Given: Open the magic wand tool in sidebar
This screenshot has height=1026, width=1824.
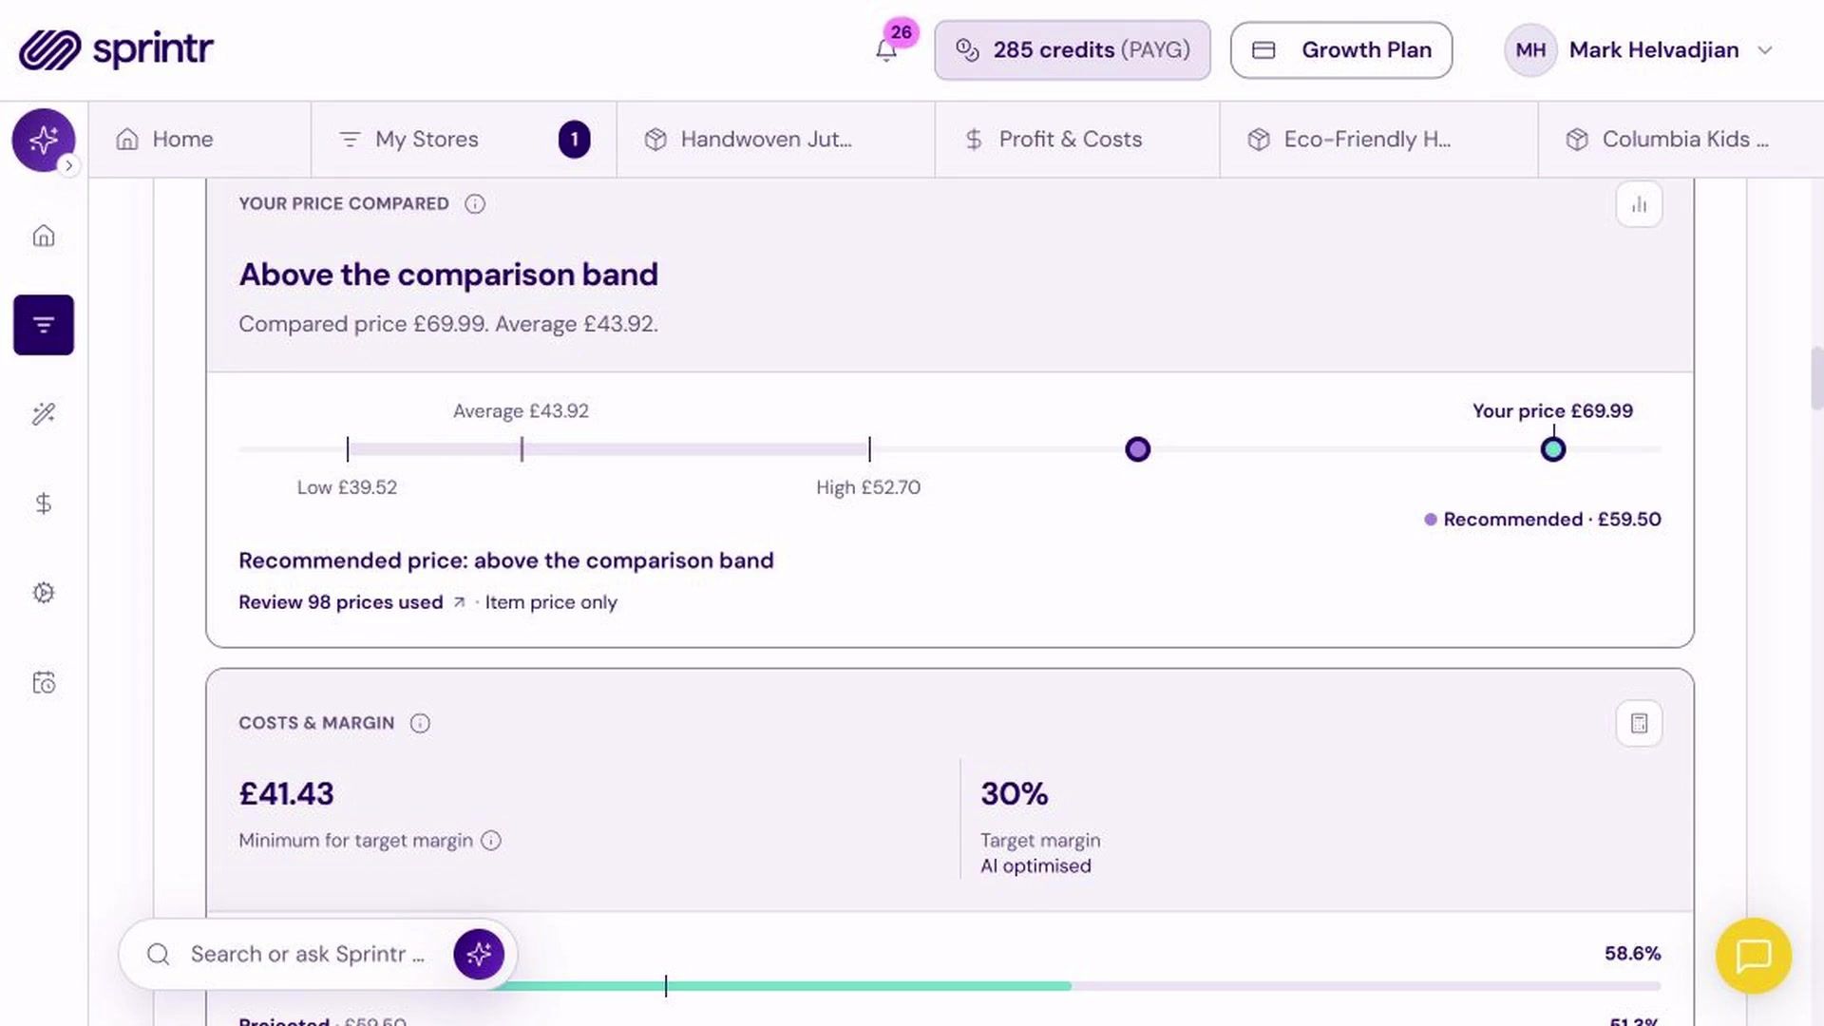Looking at the screenshot, I should click(x=44, y=414).
